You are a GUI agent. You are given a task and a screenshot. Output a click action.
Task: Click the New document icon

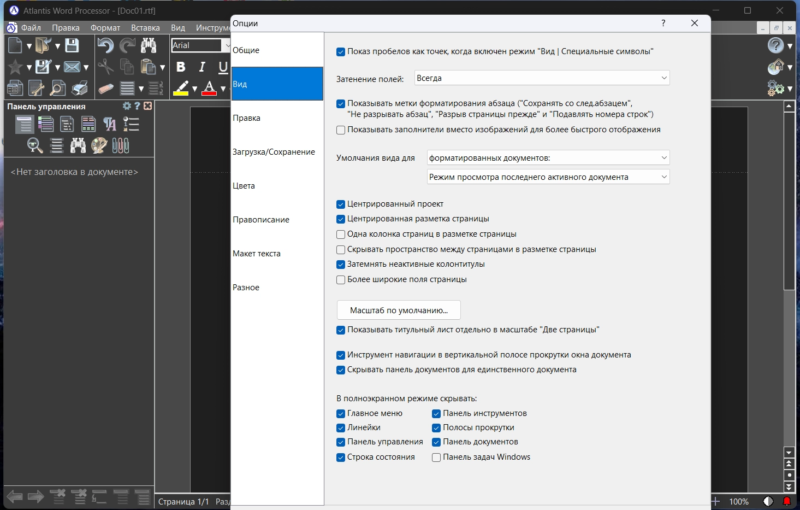15,45
